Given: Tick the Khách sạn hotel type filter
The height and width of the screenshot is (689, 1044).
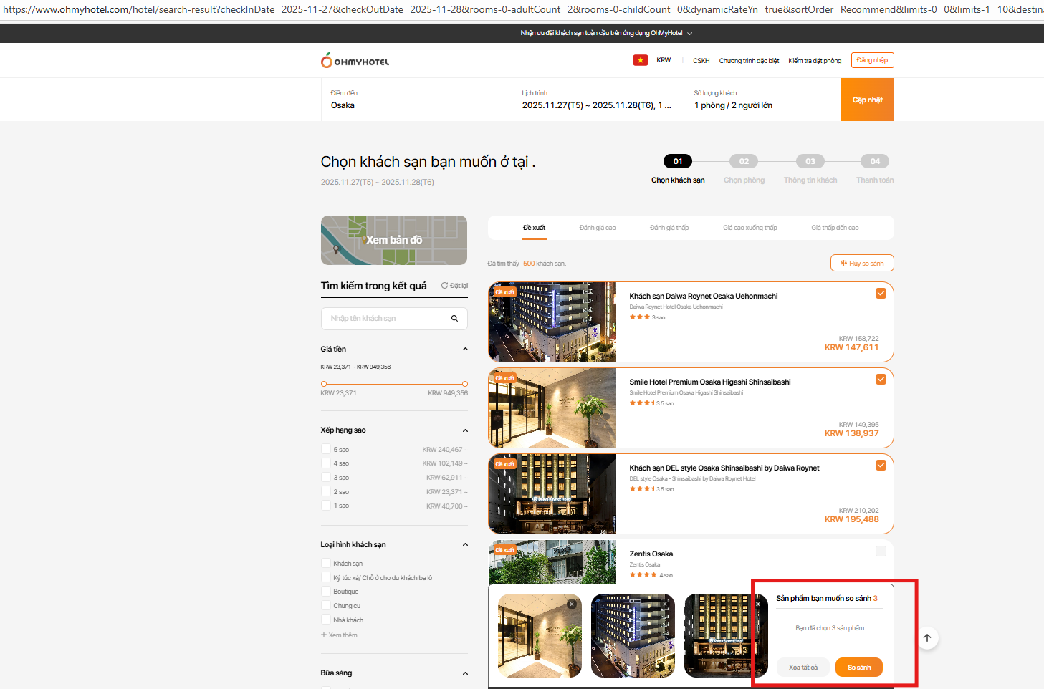Looking at the screenshot, I should [326, 564].
